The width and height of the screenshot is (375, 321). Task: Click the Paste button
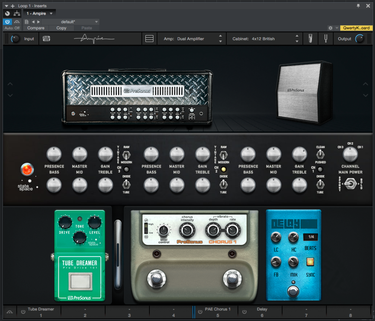pos(86,28)
